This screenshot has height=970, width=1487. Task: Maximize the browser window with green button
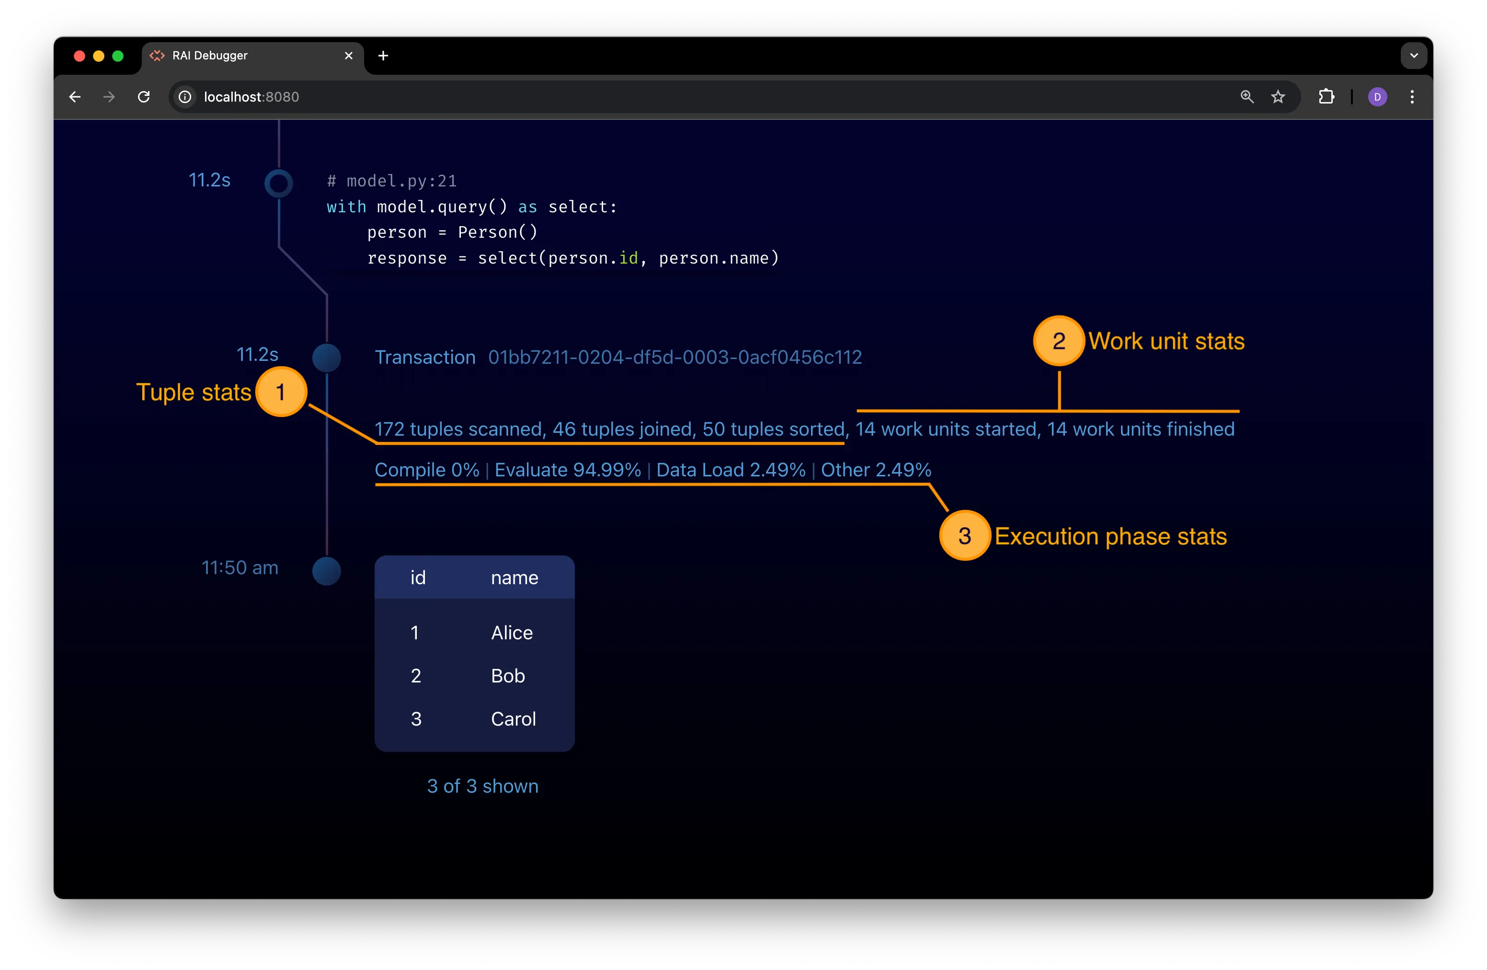point(117,56)
